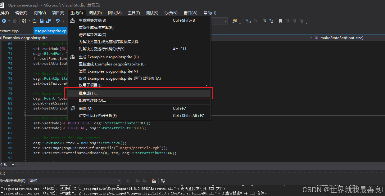
Task: Go to the next bookmark icon
Action: pos(294,21)
